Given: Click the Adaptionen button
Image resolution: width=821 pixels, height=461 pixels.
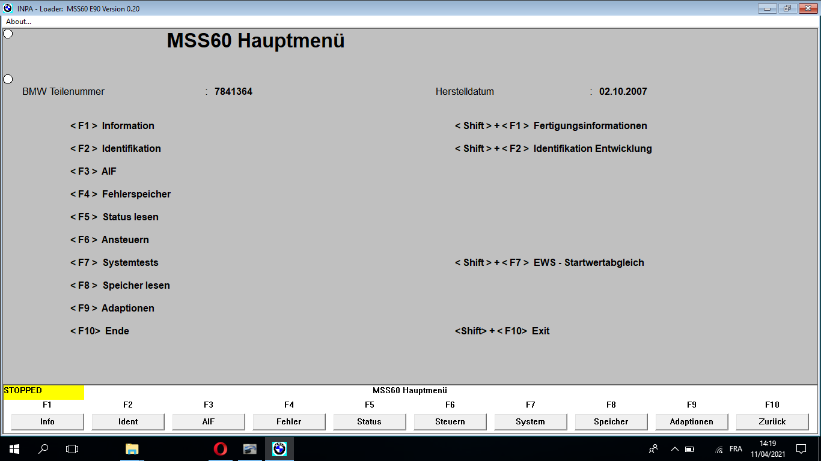Looking at the screenshot, I should 692,421.
